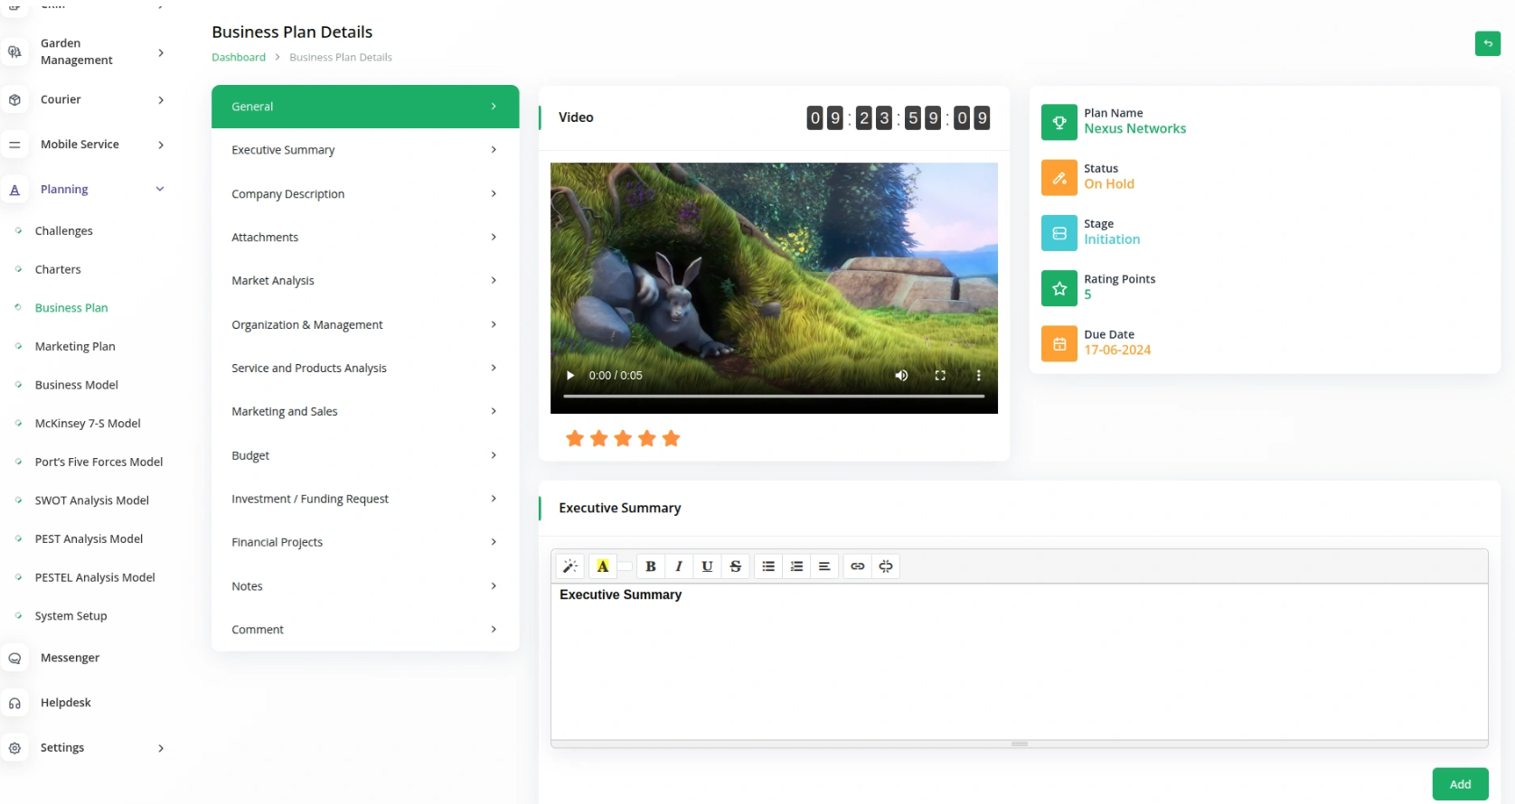The width and height of the screenshot is (1515, 804).
Task: Click the Stage icon
Action: [x=1059, y=233]
